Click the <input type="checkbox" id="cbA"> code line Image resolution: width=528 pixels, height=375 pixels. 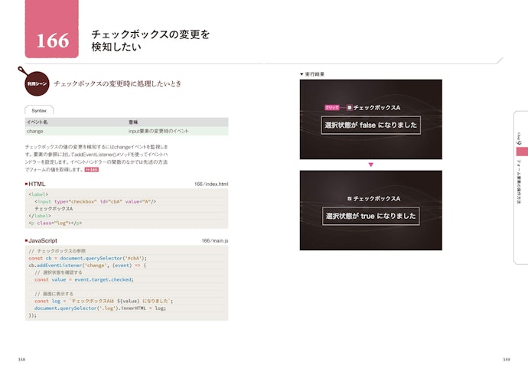pos(96,201)
